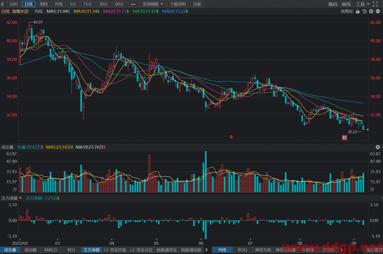
Task: Select the 神奇五线谱 indicator tab
Action: click(285, 250)
